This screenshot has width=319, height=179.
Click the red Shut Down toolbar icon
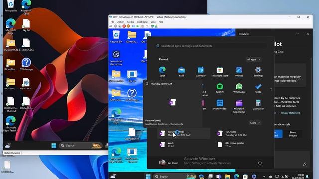click(x=124, y=26)
